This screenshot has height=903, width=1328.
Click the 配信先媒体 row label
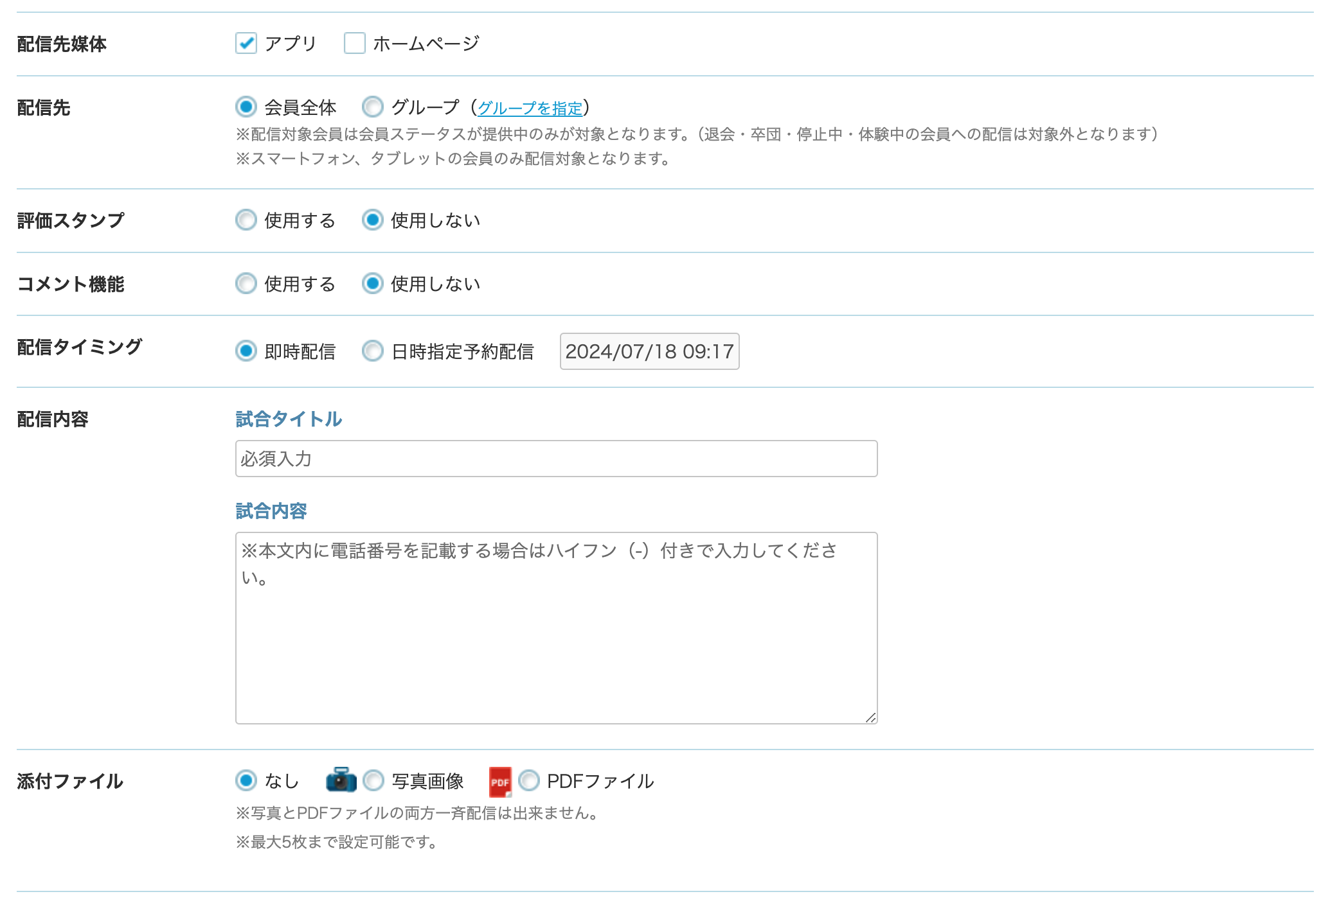click(62, 44)
